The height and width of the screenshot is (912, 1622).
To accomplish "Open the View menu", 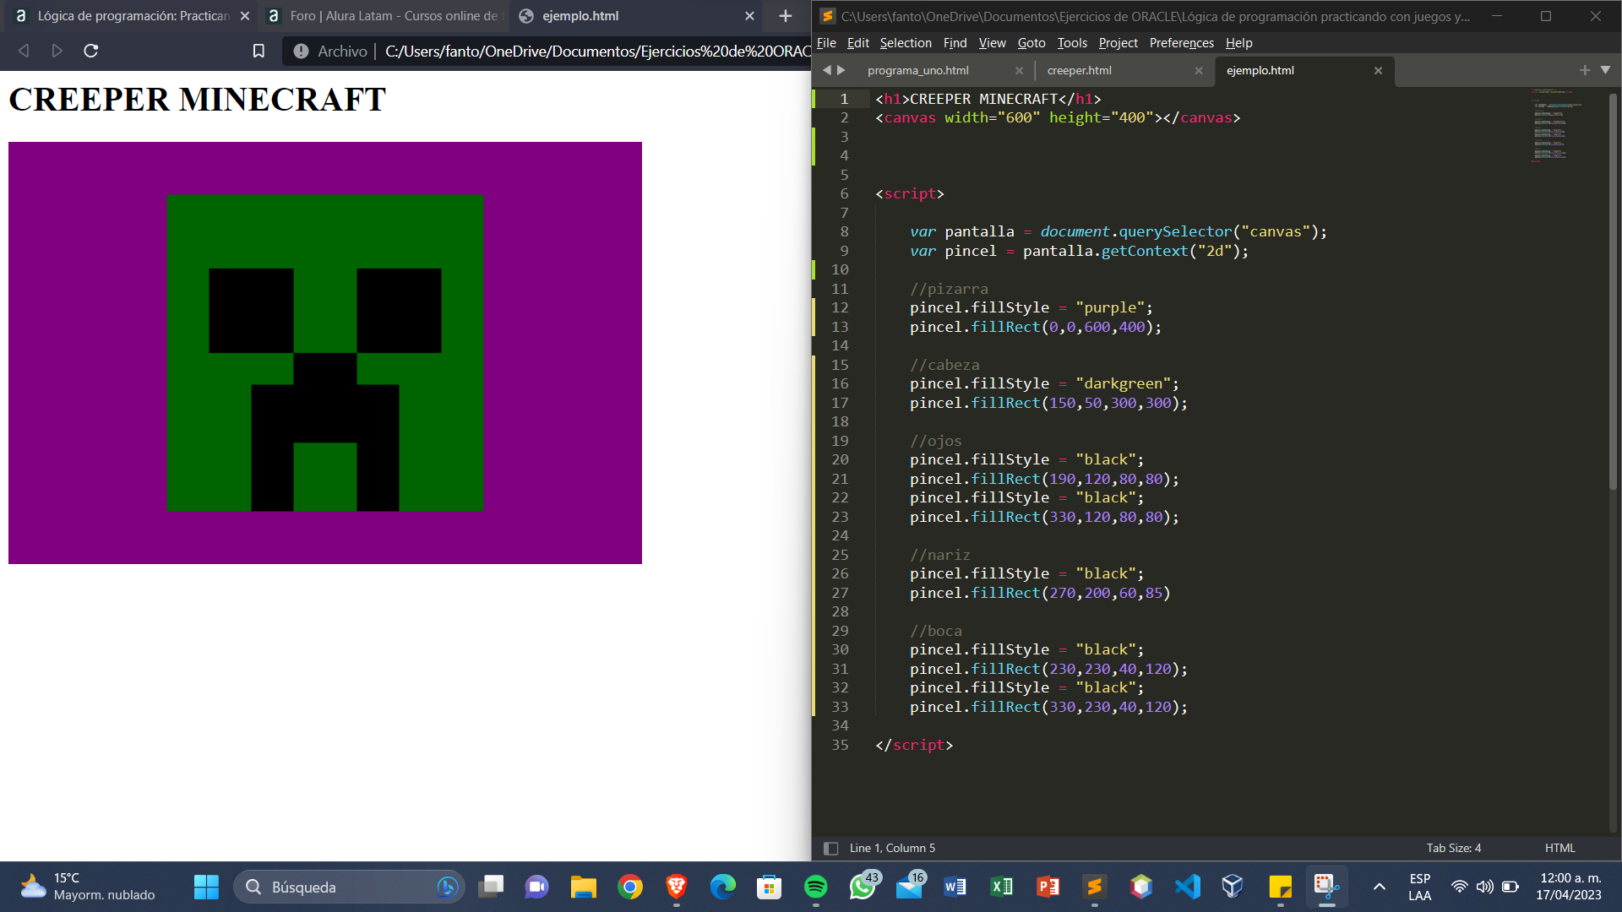I will point(992,43).
